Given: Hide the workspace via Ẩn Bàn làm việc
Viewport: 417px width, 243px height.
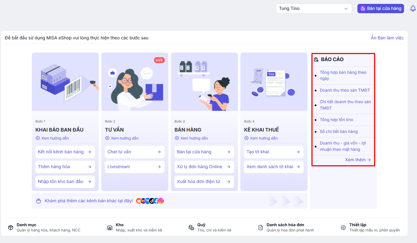Looking at the screenshot, I should point(387,38).
